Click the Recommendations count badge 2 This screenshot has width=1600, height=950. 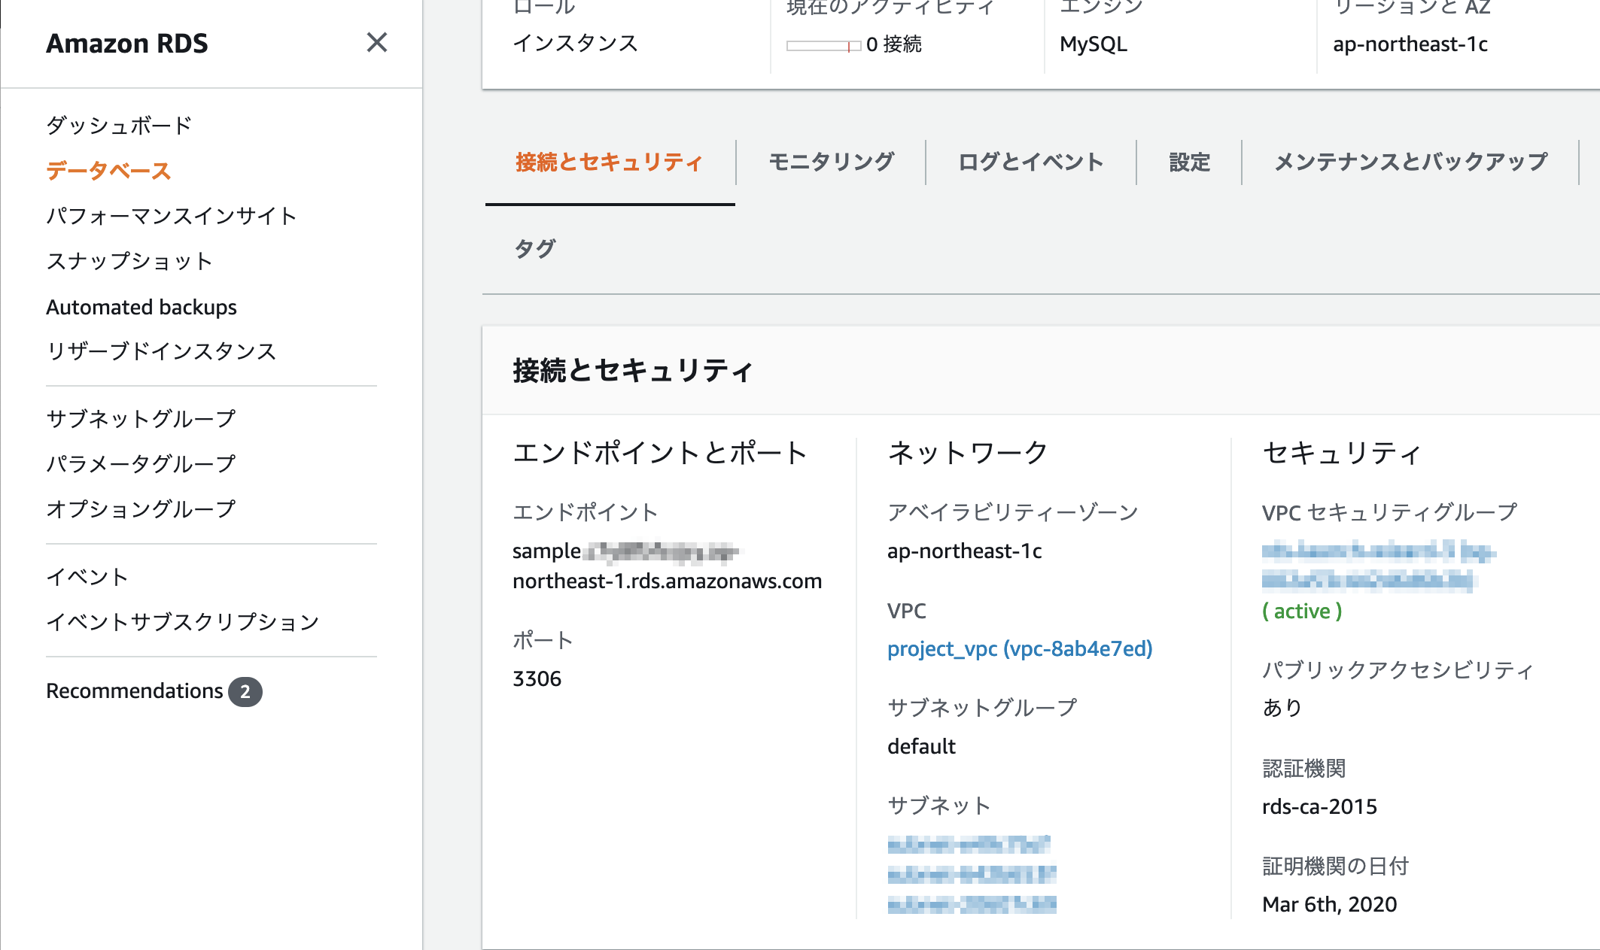click(245, 692)
